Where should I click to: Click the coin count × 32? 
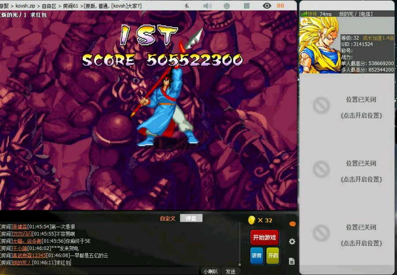click(265, 220)
